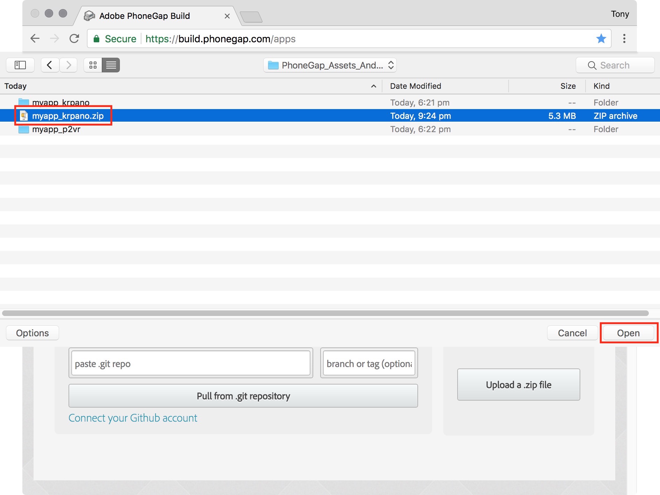Click the Options button

point(33,333)
